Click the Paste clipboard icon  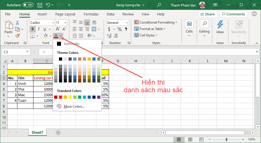coord(9,25)
